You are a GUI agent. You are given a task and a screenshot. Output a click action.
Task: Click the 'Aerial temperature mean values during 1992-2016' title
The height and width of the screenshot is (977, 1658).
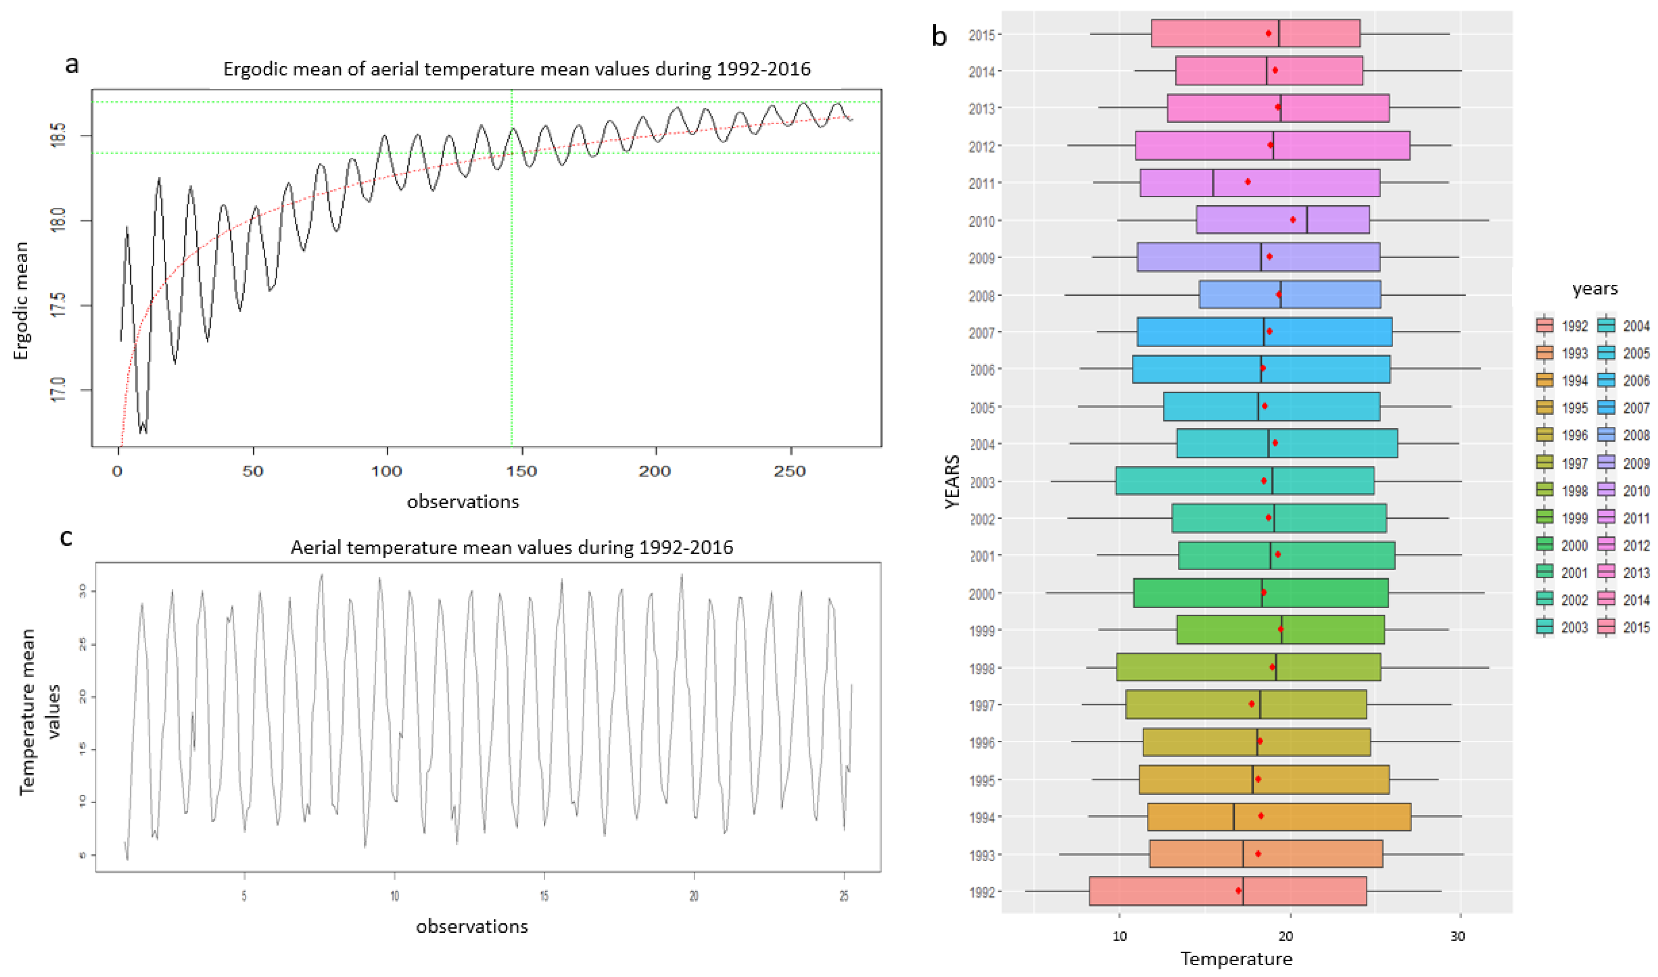coord(512,548)
